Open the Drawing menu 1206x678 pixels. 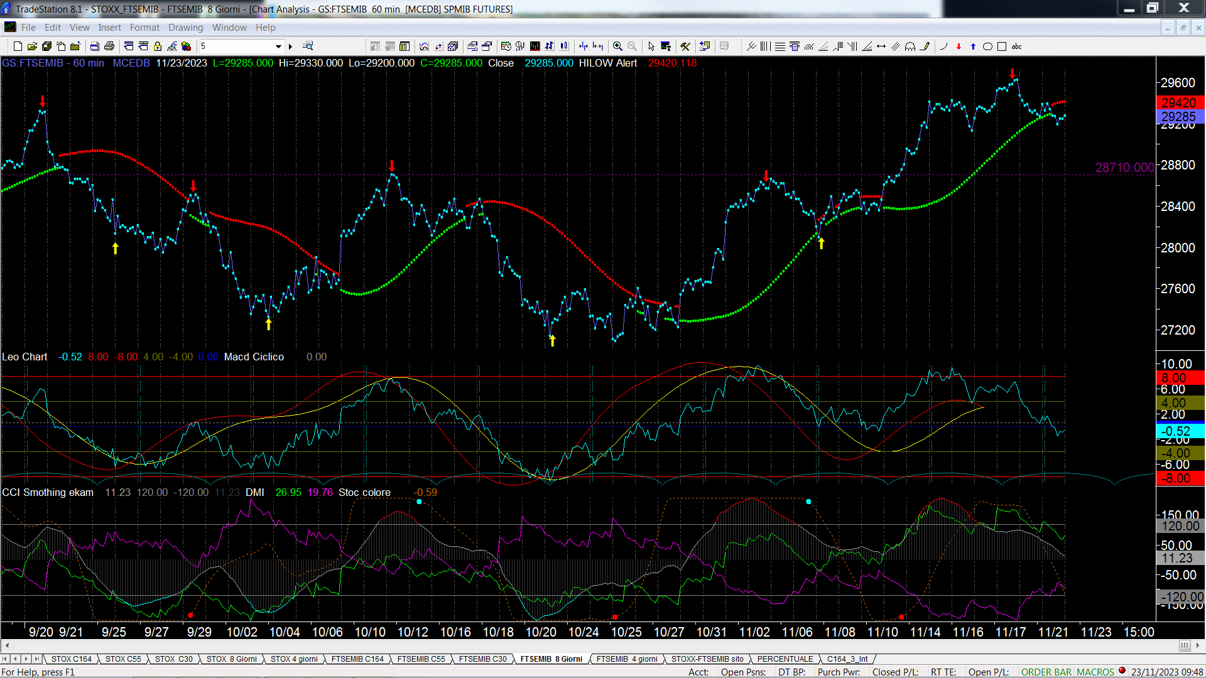(186, 28)
